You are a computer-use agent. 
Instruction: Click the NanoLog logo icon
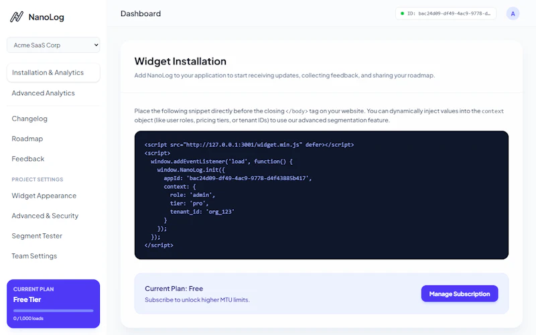(x=16, y=17)
